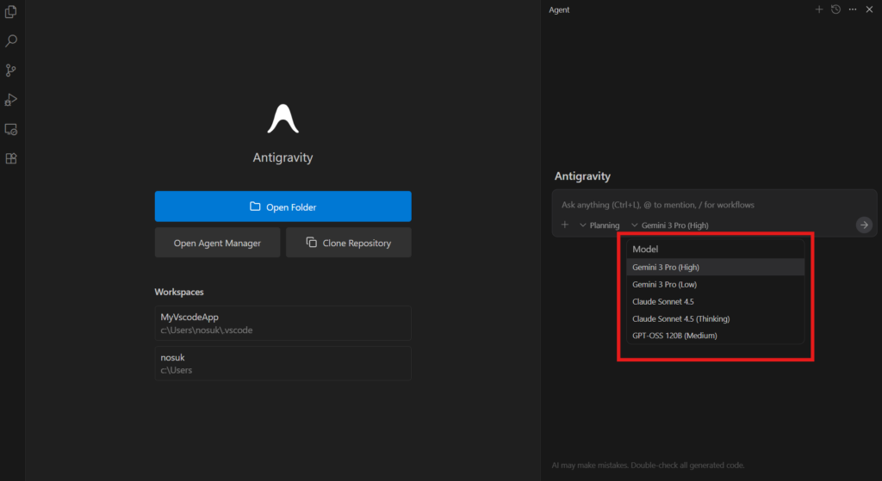Viewport: 882px width, 481px height.
Task: Open the Extensions view icon
Action: tap(11, 159)
